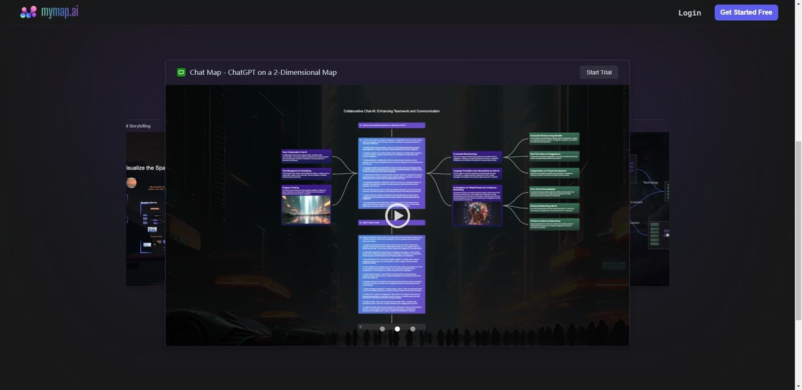
Task: Open the Login page
Action: pos(689,13)
